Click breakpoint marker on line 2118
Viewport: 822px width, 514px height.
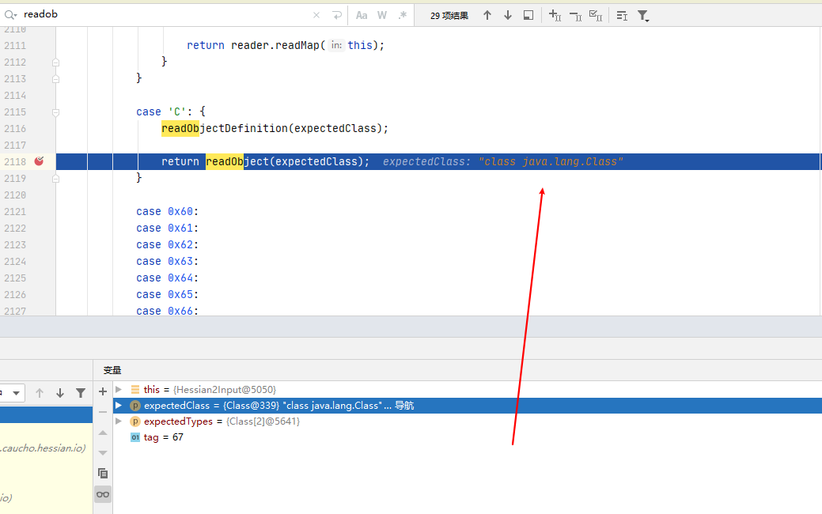(x=39, y=161)
